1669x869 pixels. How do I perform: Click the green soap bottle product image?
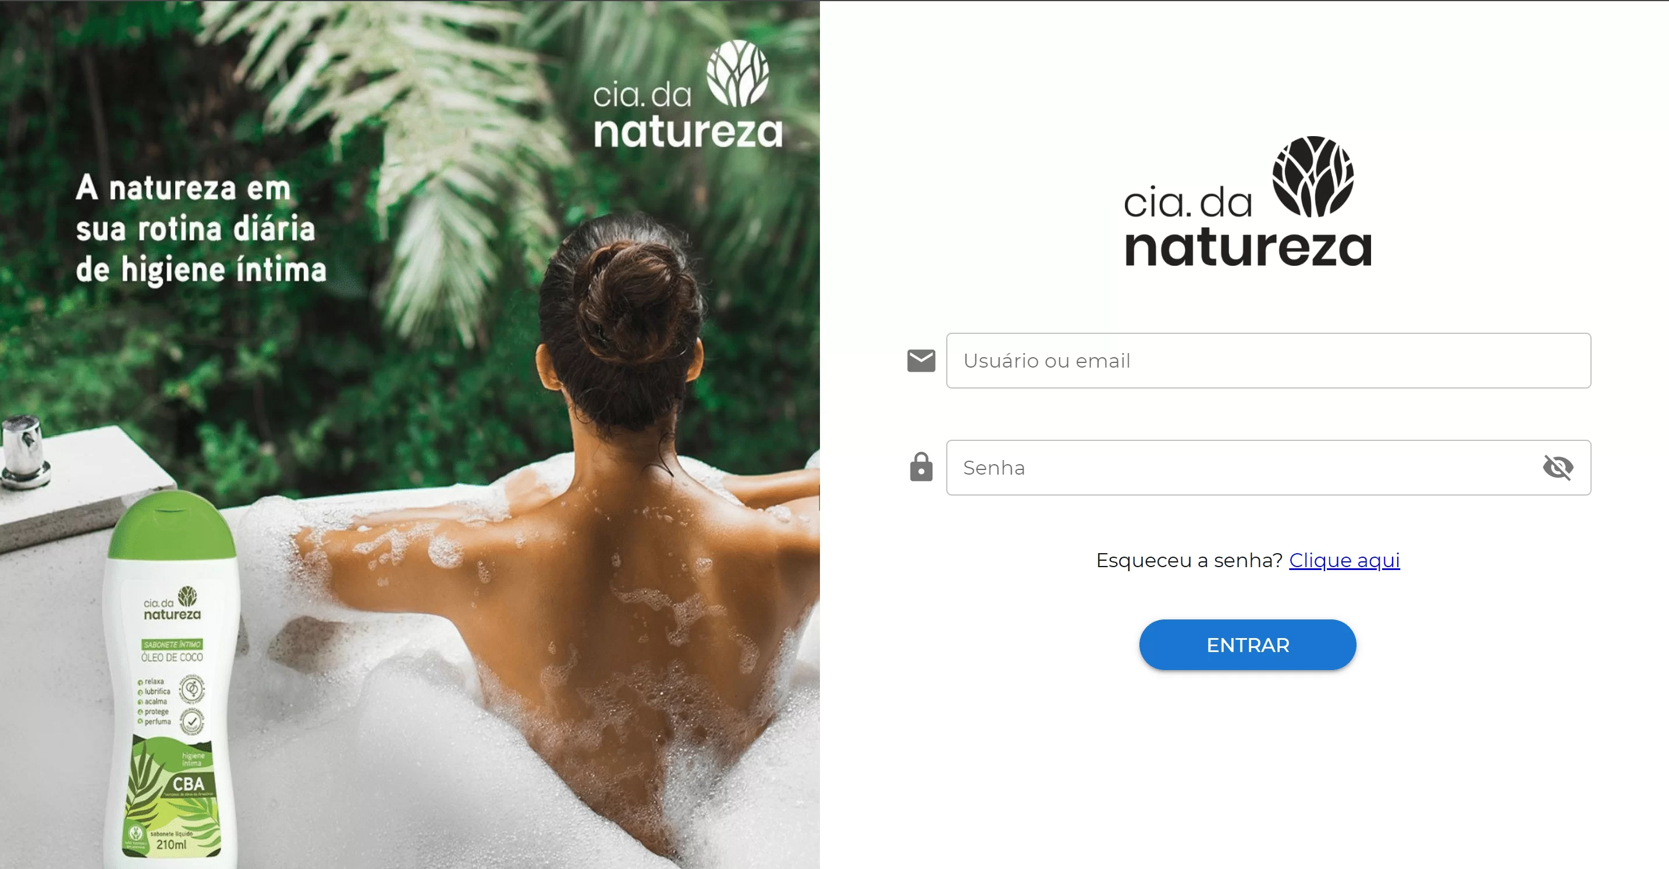coord(172,680)
